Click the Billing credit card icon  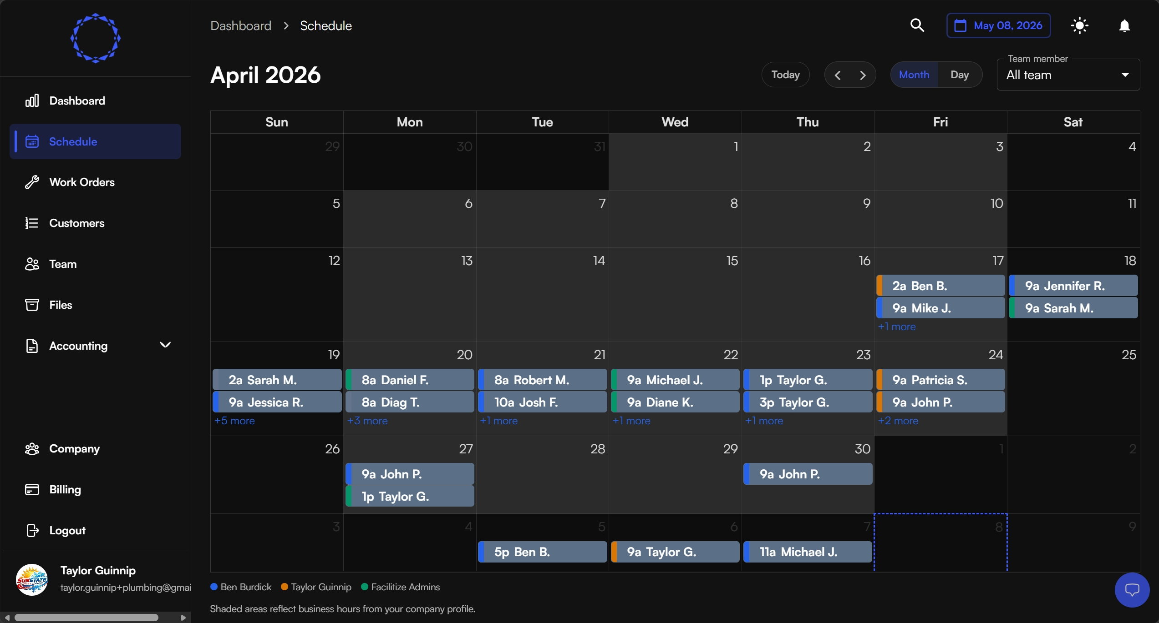pyautogui.click(x=32, y=490)
